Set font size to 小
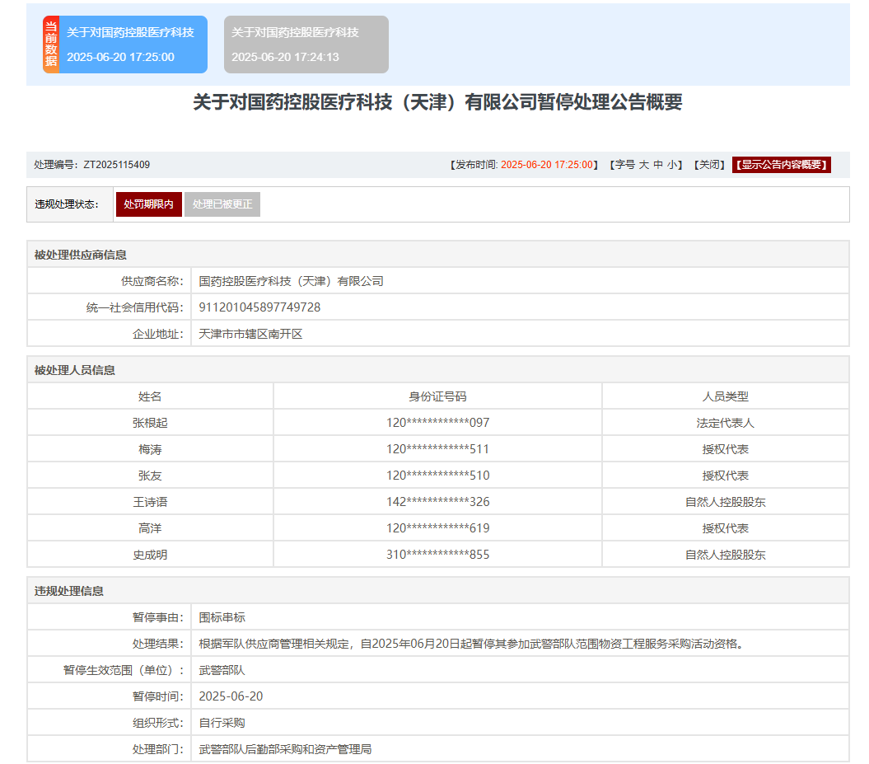The width and height of the screenshot is (869, 764). 672,165
